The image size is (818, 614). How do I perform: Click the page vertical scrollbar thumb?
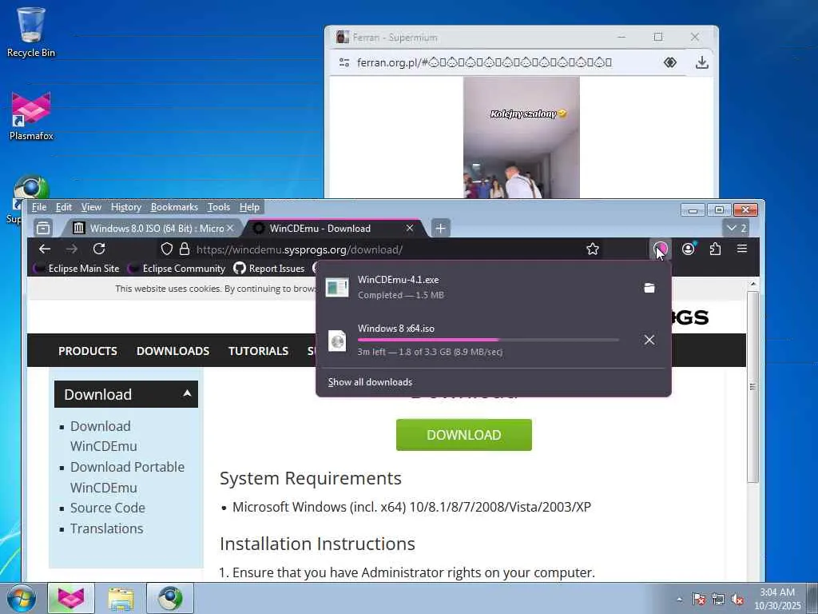[752, 386]
